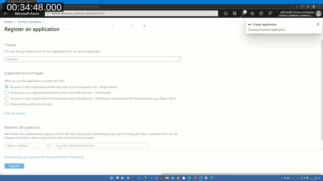Click the green browser profile icon
Image resolution: width=323 pixels, height=181 pixels.
tap(314, 7)
